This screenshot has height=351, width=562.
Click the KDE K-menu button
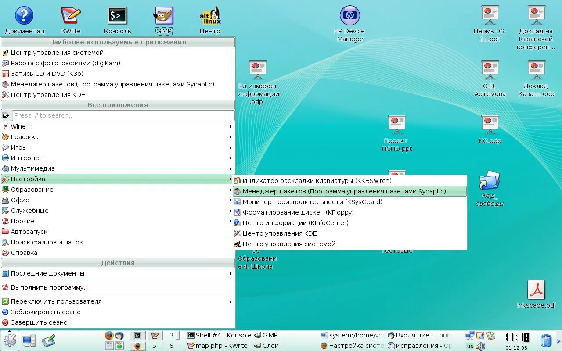[10, 340]
